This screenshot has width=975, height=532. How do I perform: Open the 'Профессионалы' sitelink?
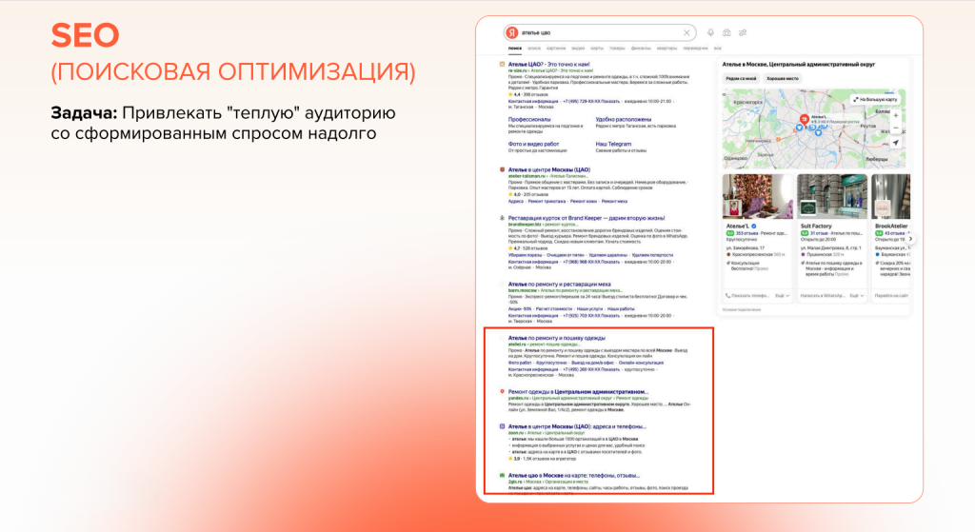pos(529,119)
